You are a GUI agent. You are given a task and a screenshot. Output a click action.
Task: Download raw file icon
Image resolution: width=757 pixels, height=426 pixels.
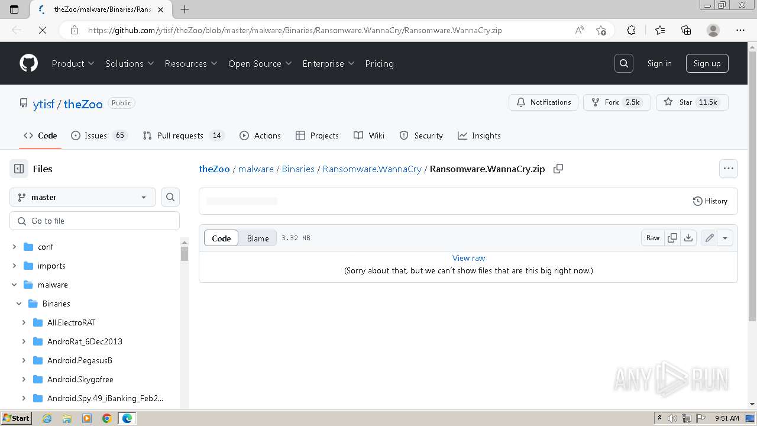click(688, 238)
